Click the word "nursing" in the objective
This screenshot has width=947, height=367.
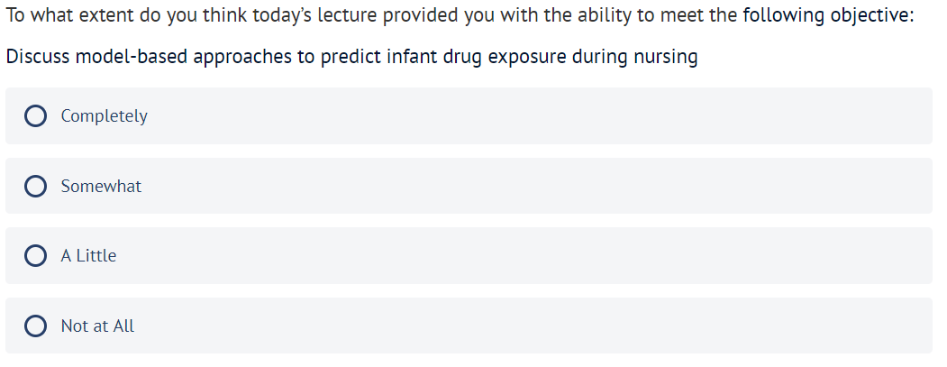coord(667,57)
